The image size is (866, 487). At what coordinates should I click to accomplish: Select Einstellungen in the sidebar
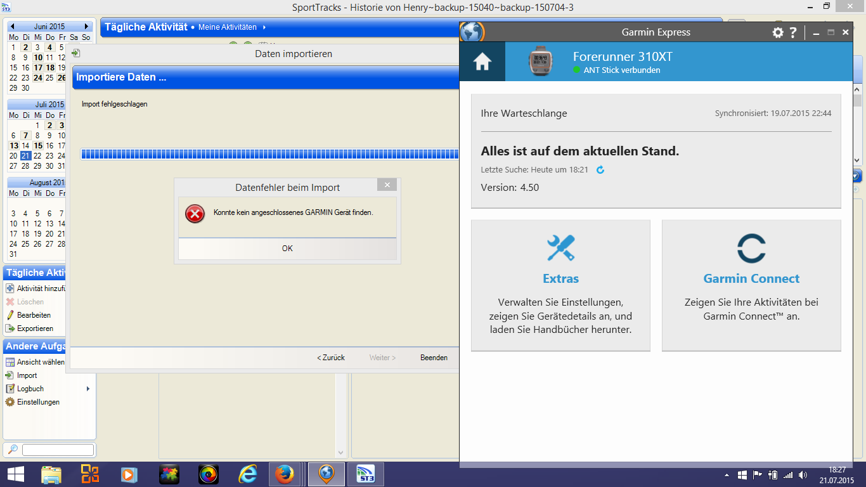38,402
